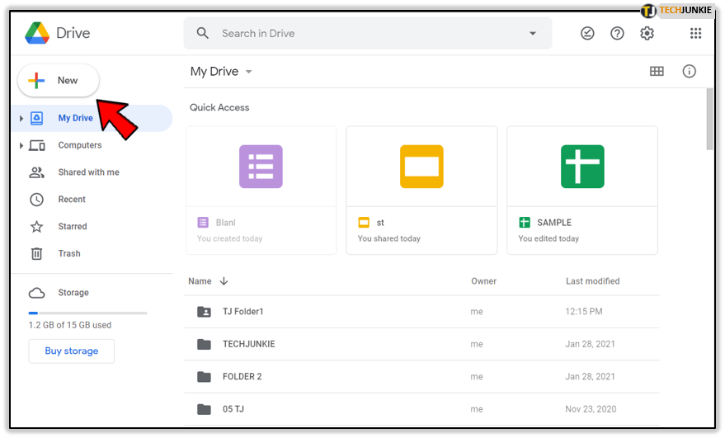Switch to grid layout view

(x=657, y=72)
